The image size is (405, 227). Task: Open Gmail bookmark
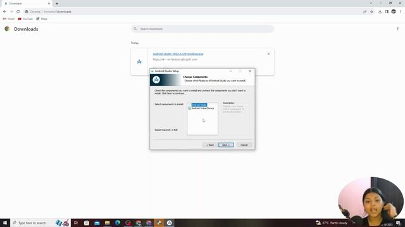(9, 19)
